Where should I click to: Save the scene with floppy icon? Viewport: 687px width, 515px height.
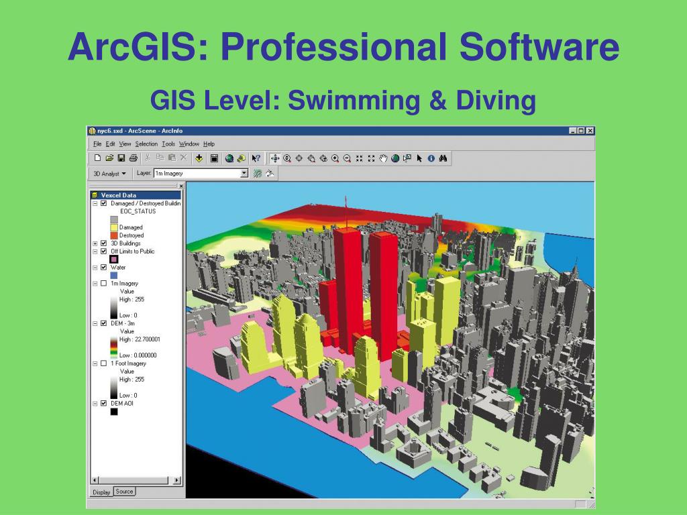(121, 158)
